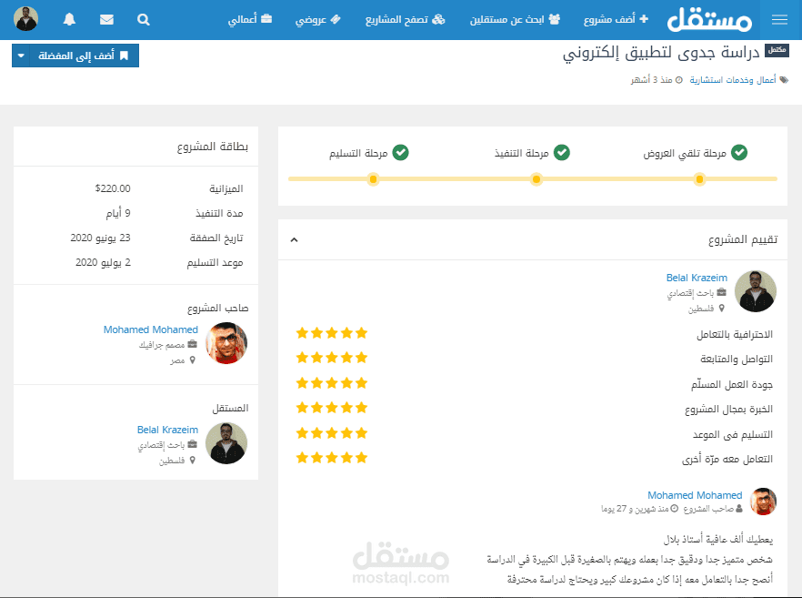
Task: Click stars for التواصل والمتابعة rating
Action: 331,358
